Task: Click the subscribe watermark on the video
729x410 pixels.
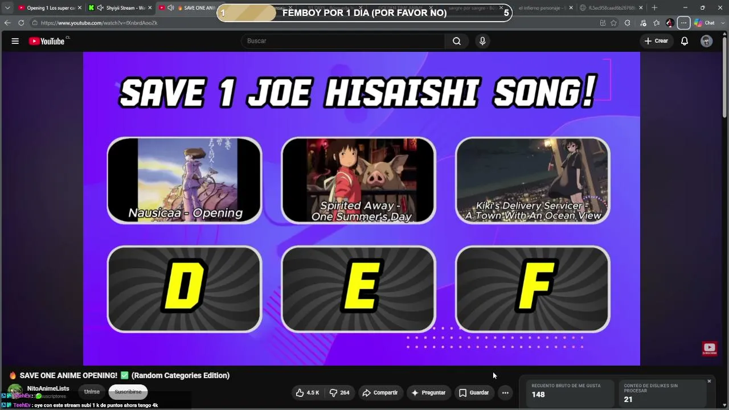Action: click(x=710, y=349)
